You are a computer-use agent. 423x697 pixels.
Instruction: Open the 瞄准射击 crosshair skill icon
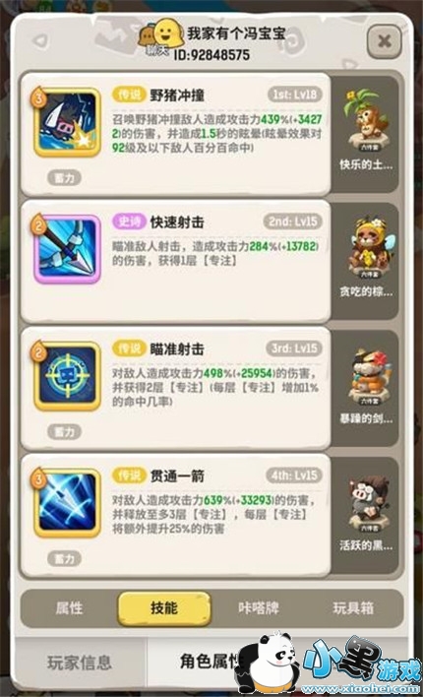point(68,376)
